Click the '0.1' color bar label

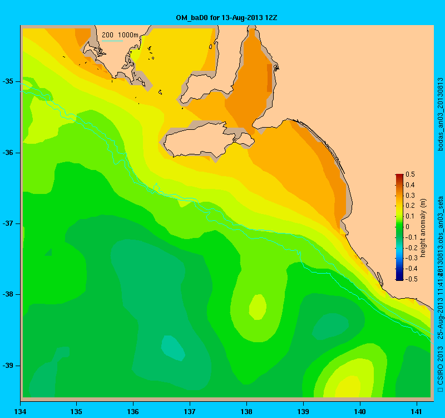(x=410, y=216)
